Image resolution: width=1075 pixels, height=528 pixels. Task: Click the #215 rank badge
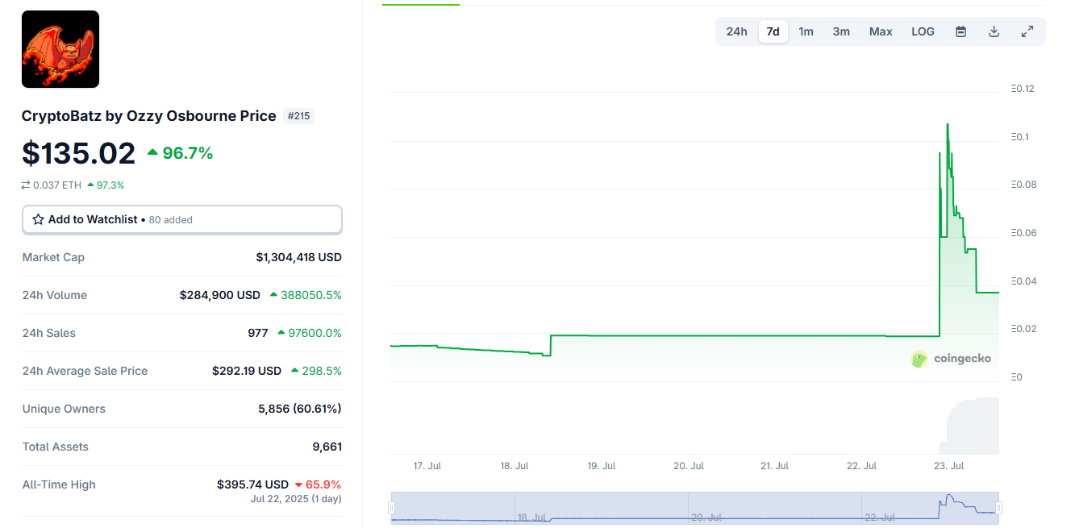[x=298, y=116]
